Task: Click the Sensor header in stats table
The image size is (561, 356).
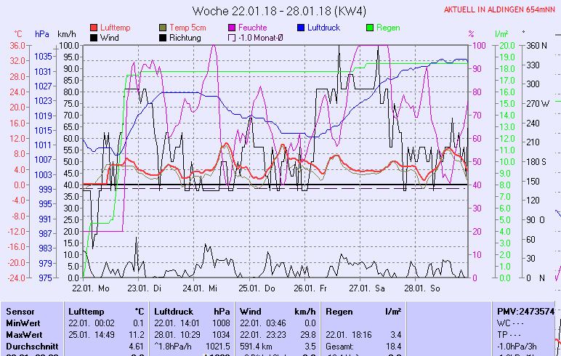Action: [20, 311]
